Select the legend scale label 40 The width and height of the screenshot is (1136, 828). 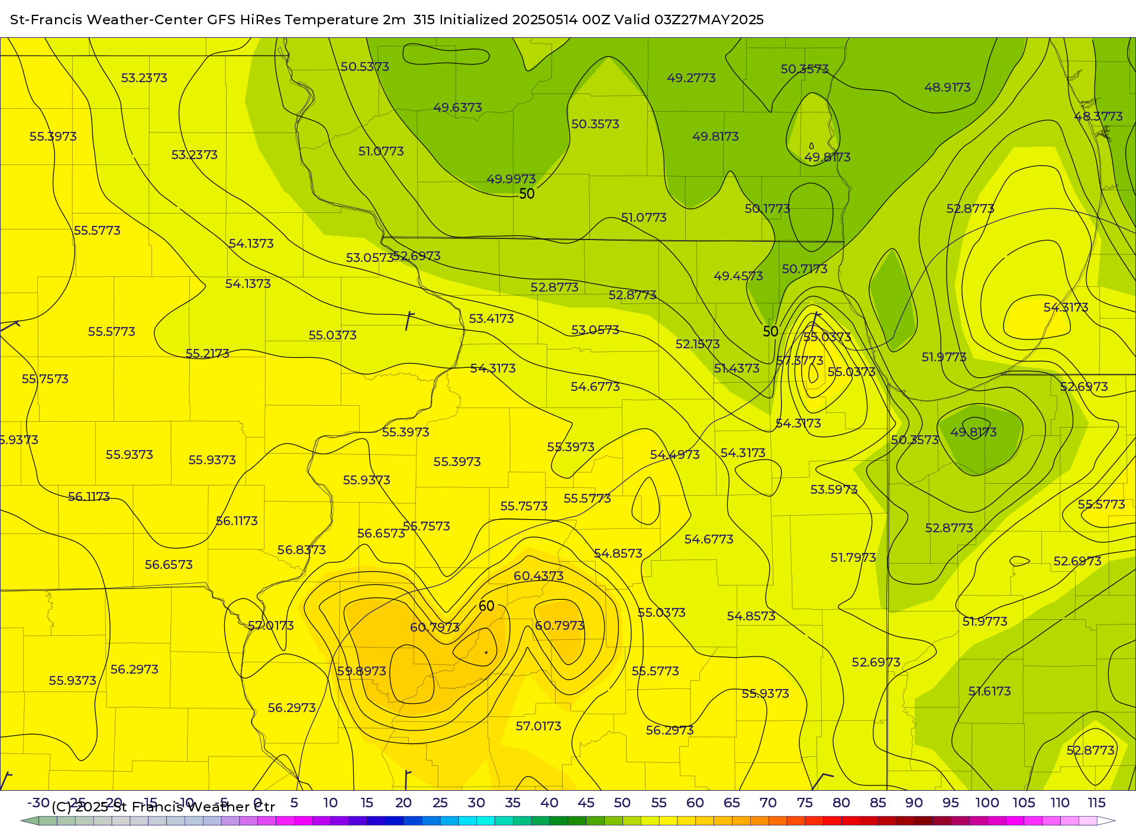[x=549, y=803]
